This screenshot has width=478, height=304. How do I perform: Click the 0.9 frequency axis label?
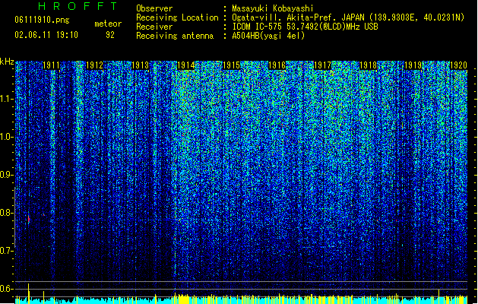[6, 175]
